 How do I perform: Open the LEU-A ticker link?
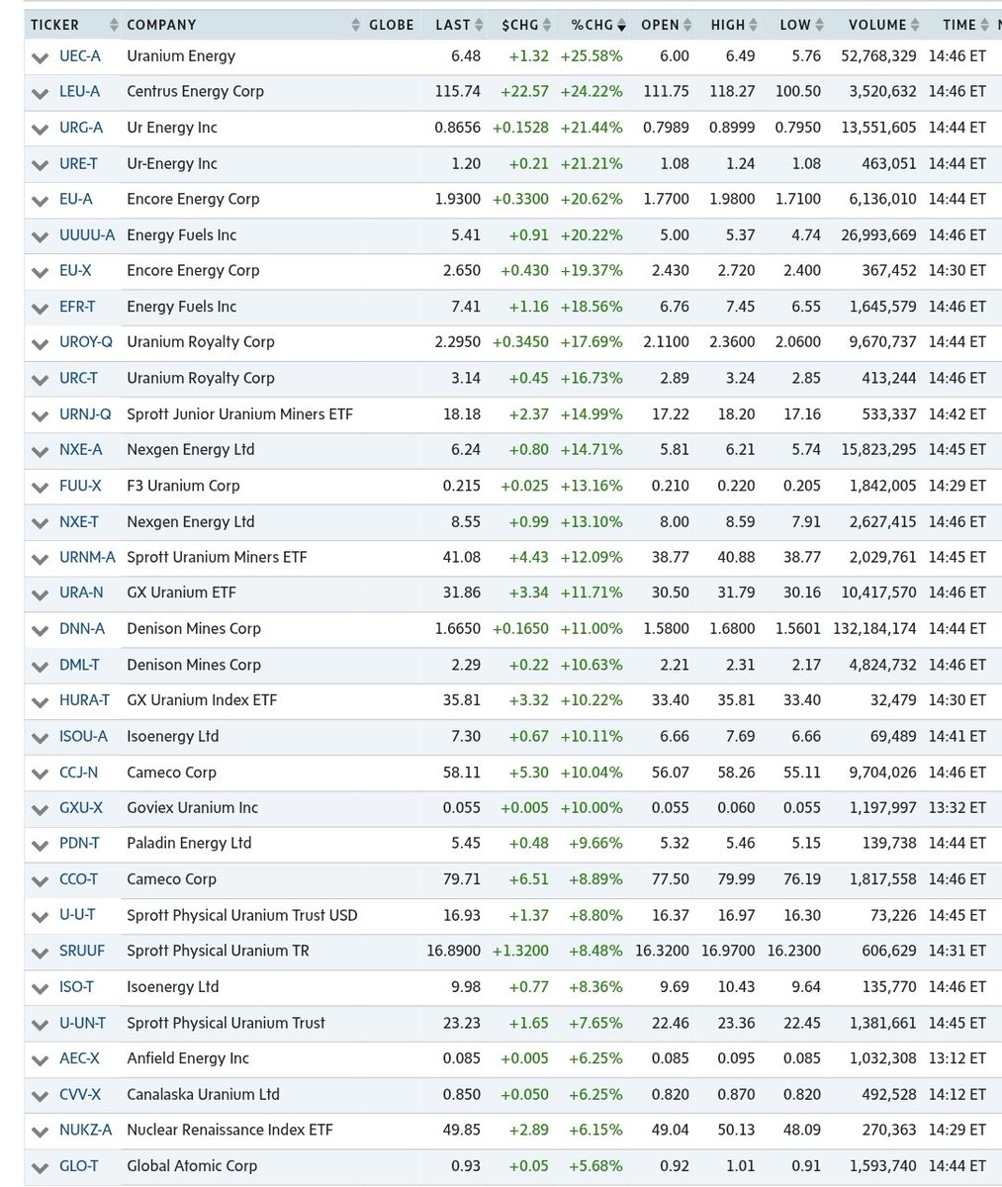(79, 91)
